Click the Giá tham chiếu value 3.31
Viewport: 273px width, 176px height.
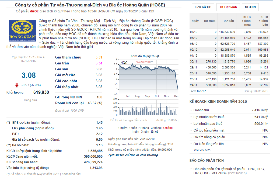(99, 57)
